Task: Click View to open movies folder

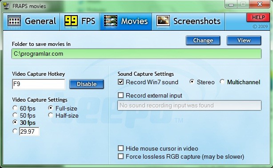Action: (244, 41)
